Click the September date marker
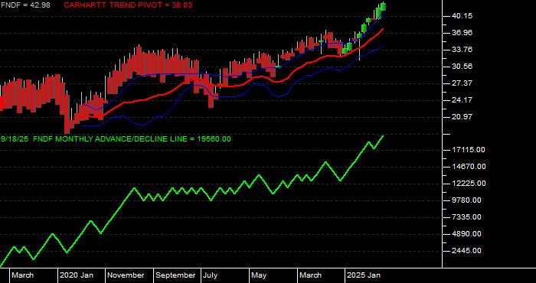This screenshot has width=536, height=283. click(x=175, y=275)
